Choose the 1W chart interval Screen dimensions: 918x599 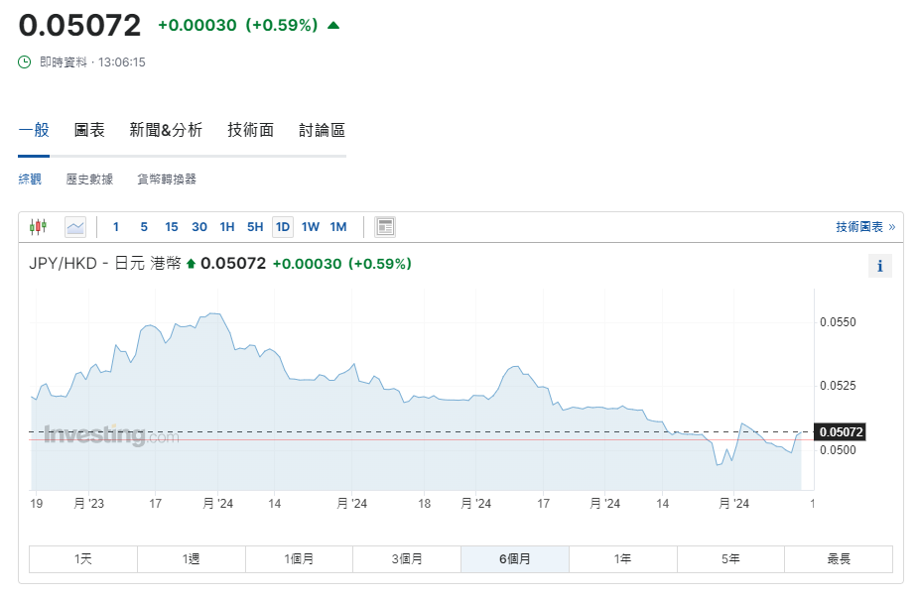pyautogui.click(x=311, y=227)
